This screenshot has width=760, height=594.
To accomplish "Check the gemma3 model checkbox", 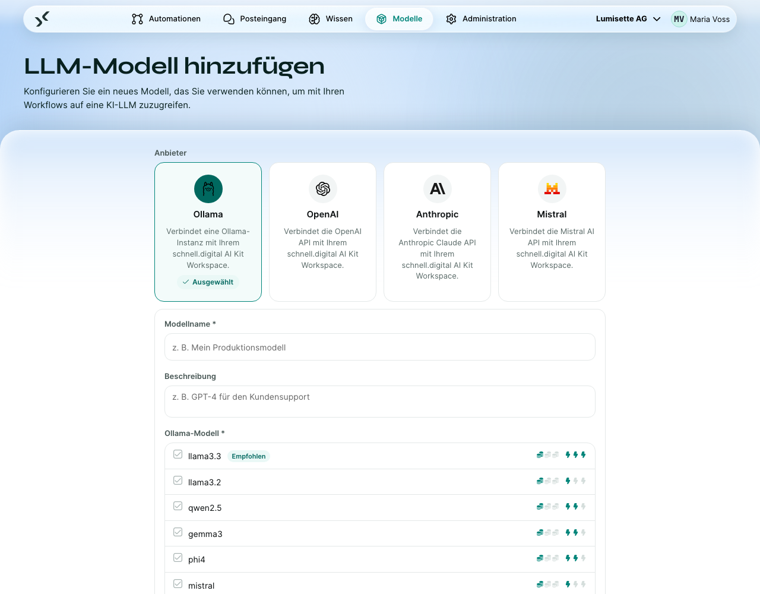I will point(178,532).
